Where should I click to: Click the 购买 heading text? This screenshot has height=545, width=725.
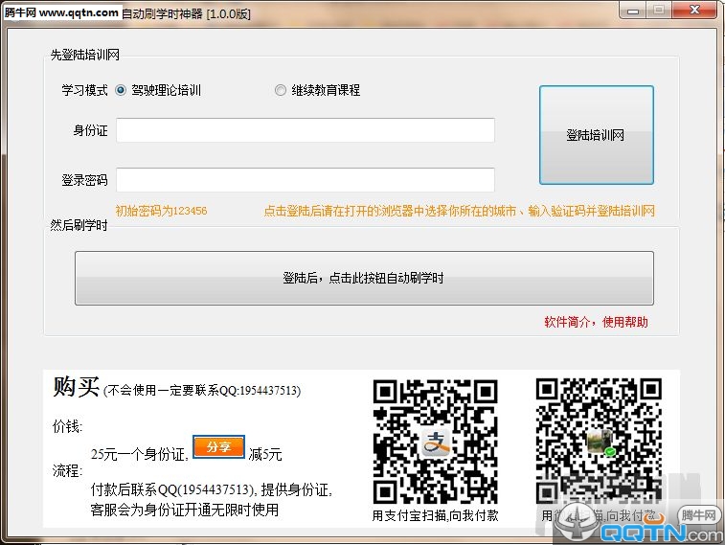tap(77, 387)
